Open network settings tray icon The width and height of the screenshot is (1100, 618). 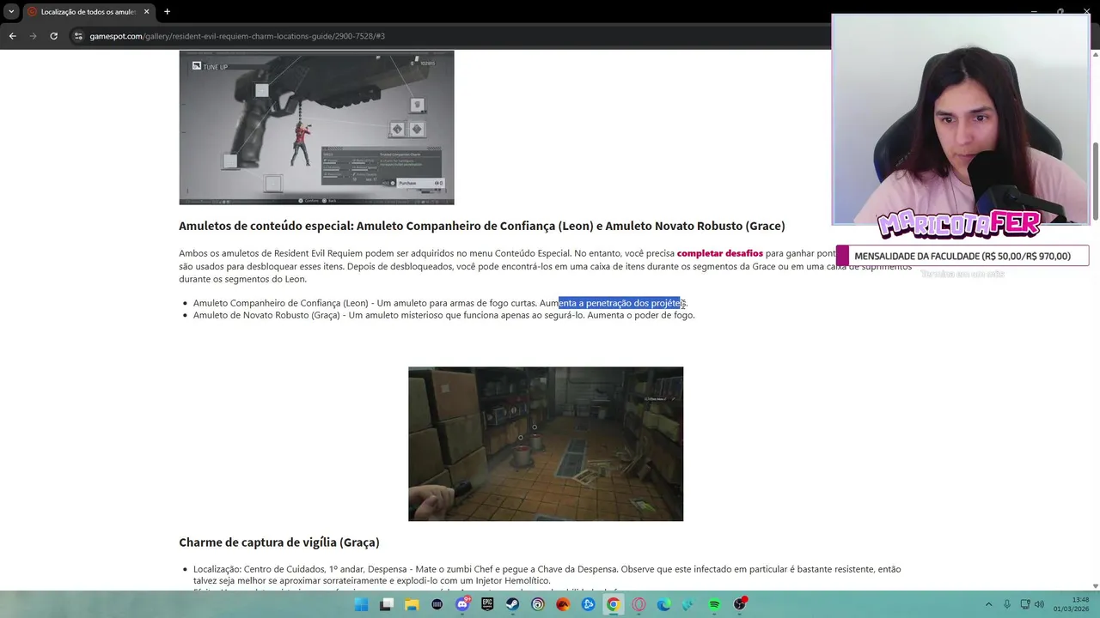[1026, 604]
